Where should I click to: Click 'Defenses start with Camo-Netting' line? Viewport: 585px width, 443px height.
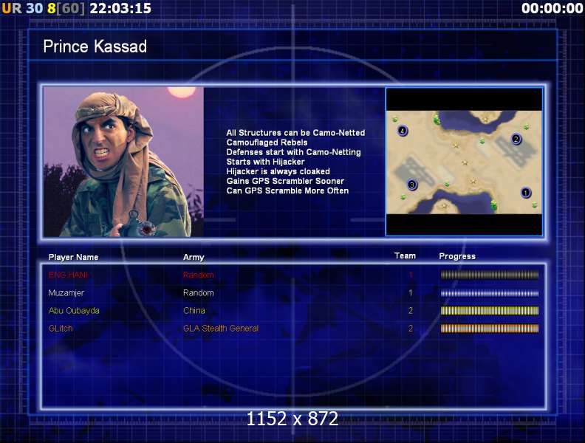click(294, 152)
